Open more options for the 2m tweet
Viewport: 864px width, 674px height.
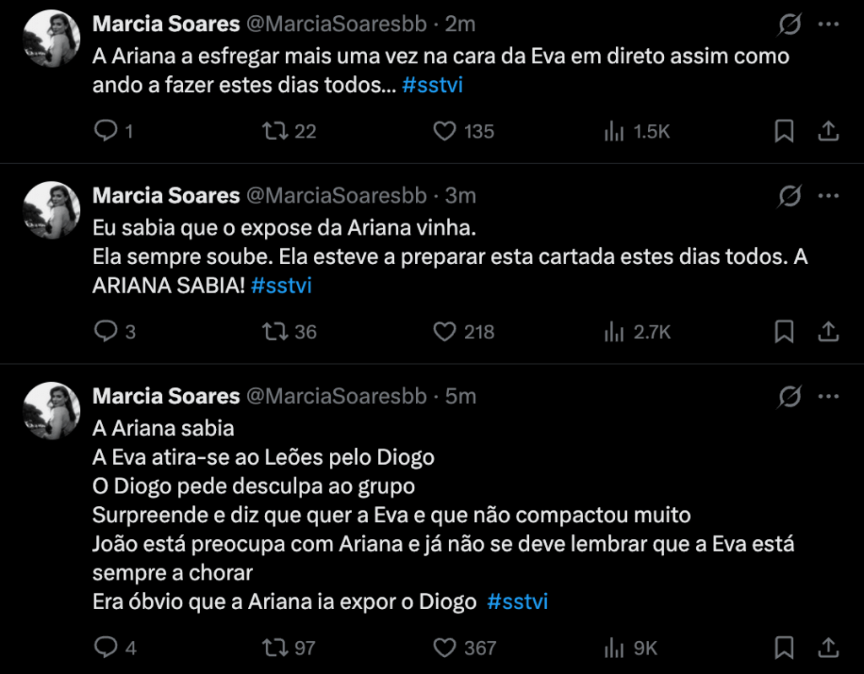coord(829,24)
